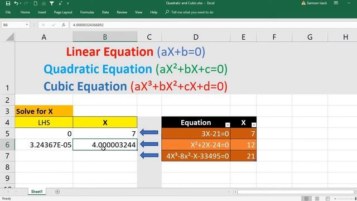This screenshot has width=357, height=201.
Task: Select column A header
Action: [x=44, y=37]
